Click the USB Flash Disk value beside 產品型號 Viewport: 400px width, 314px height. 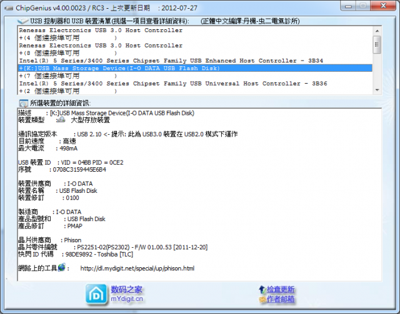pos(86,219)
